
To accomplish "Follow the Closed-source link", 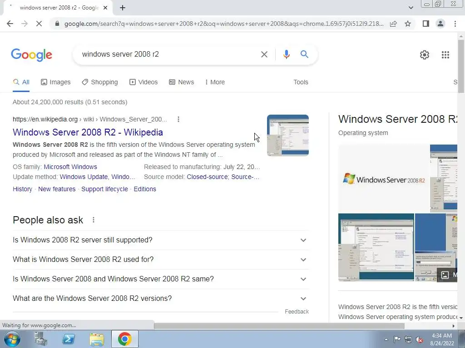I will [207, 177].
